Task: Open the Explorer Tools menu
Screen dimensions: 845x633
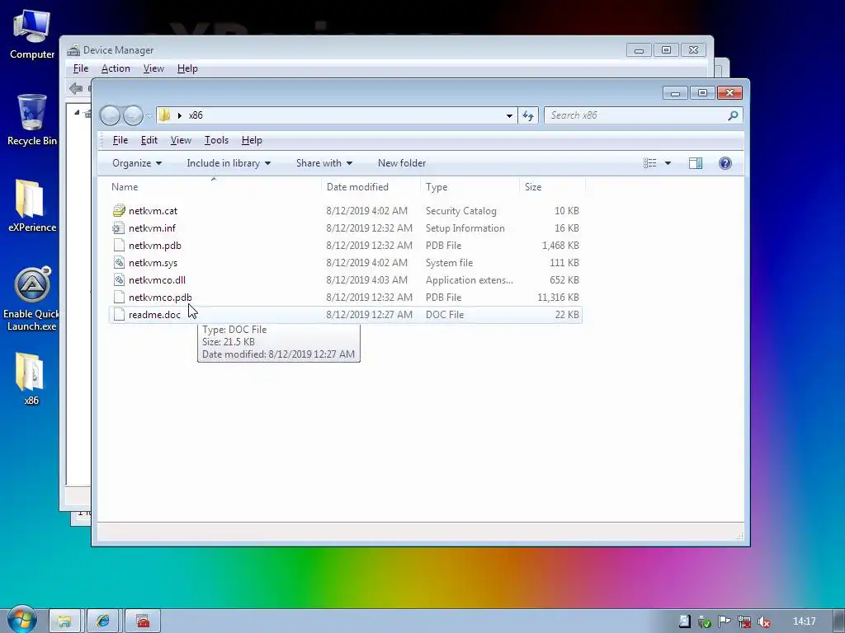Action: click(x=217, y=140)
